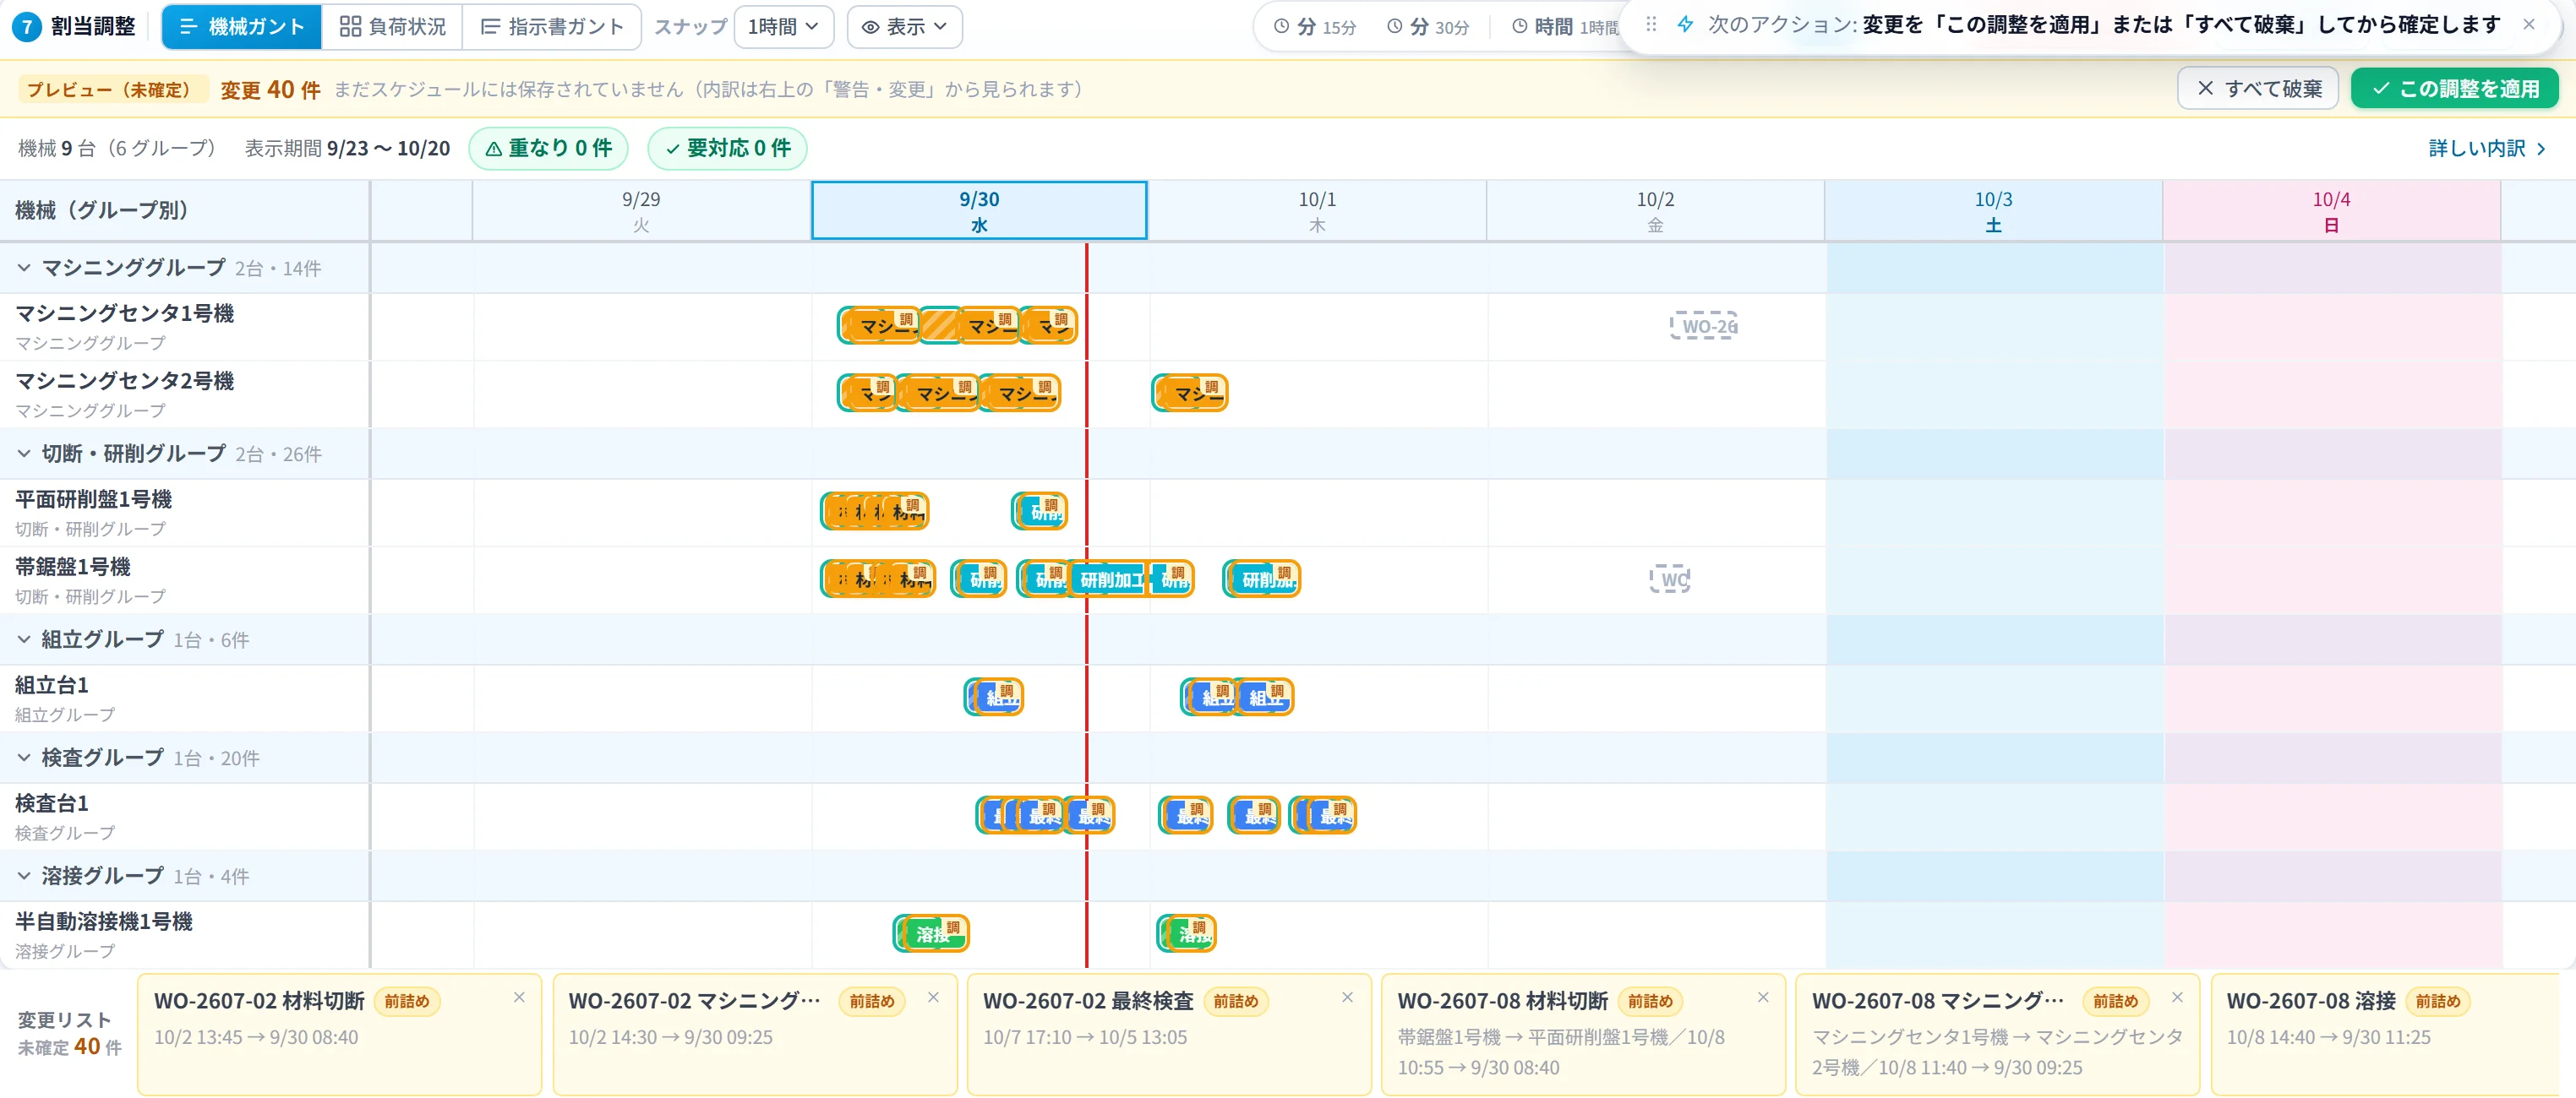The image size is (2576, 1098).
Task: Open the スナップ 1時間 dropdown
Action: [783, 27]
